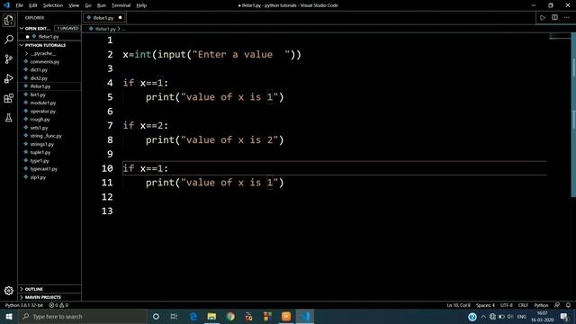Open ifelse1.py under Open Editors

point(49,37)
